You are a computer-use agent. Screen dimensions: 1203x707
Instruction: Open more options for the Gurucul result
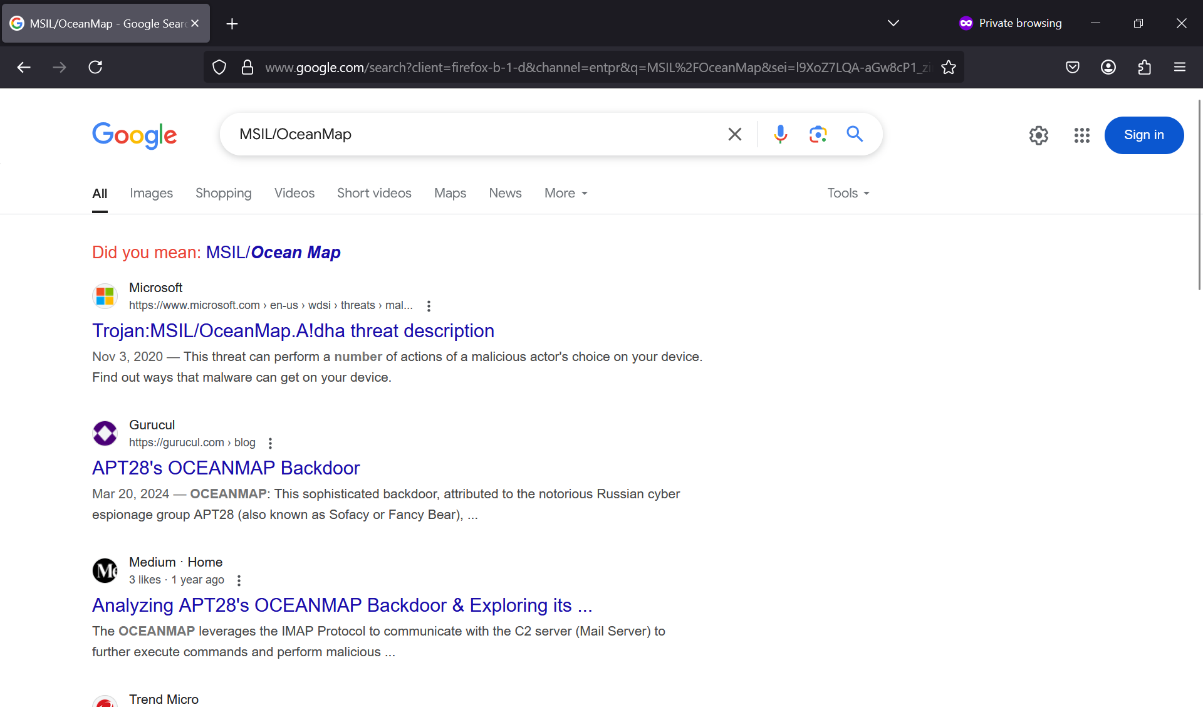[x=270, y=443]
